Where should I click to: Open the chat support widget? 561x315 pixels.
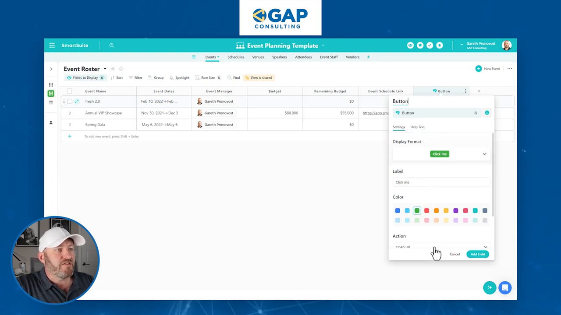(505, 287)
